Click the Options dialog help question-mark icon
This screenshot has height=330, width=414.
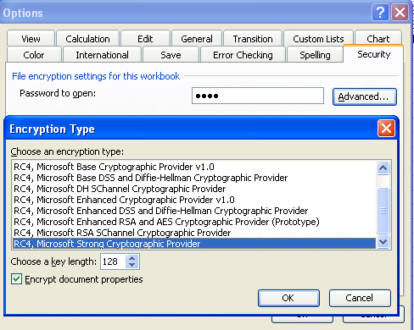tap(380, 13)
